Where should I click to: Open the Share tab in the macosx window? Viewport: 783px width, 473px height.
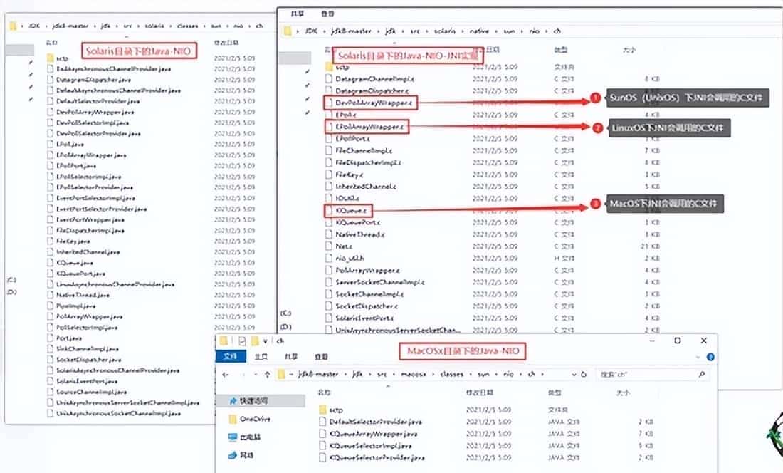click(x=291, y=357)
